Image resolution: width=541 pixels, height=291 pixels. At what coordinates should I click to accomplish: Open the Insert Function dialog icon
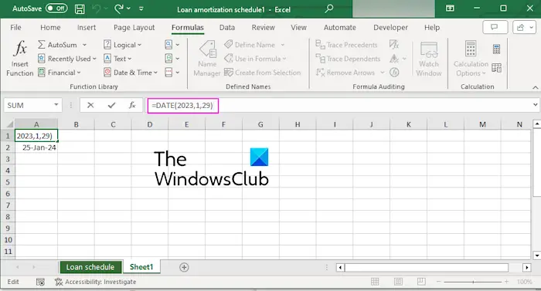click(19, 58)
